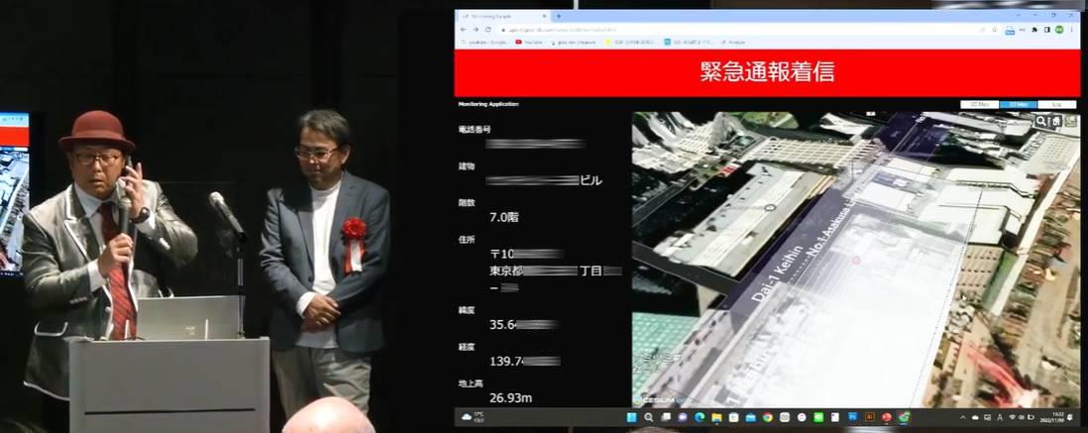The image size is (1088, 433).
Task: Click the red location dot on the map
Action: (x=856, y=260)
